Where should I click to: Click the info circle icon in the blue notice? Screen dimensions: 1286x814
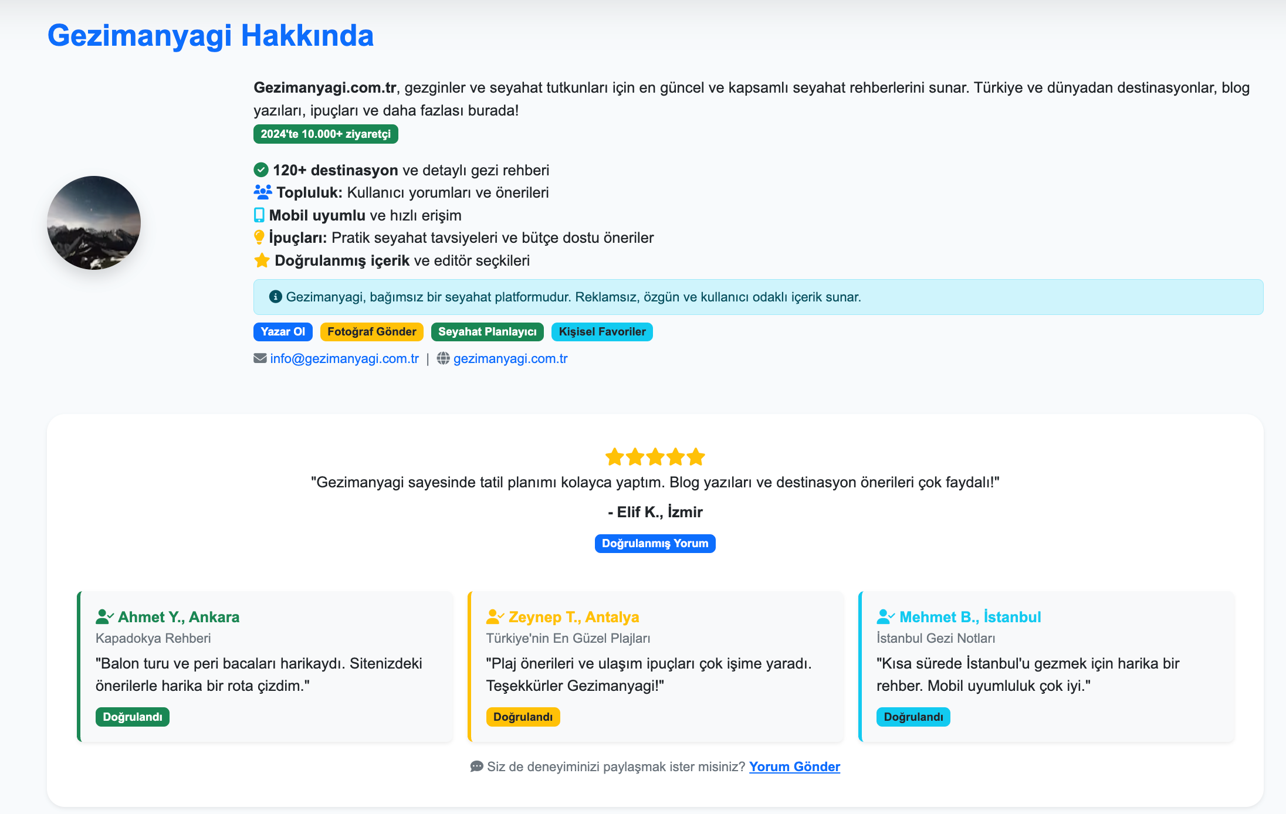pyautogui.click(x=275, y=297)
